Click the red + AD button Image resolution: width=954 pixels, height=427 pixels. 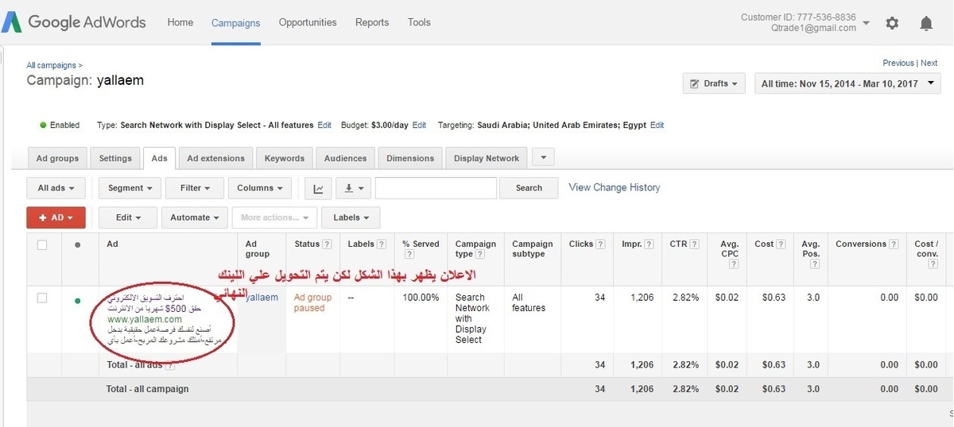point(56,217)
